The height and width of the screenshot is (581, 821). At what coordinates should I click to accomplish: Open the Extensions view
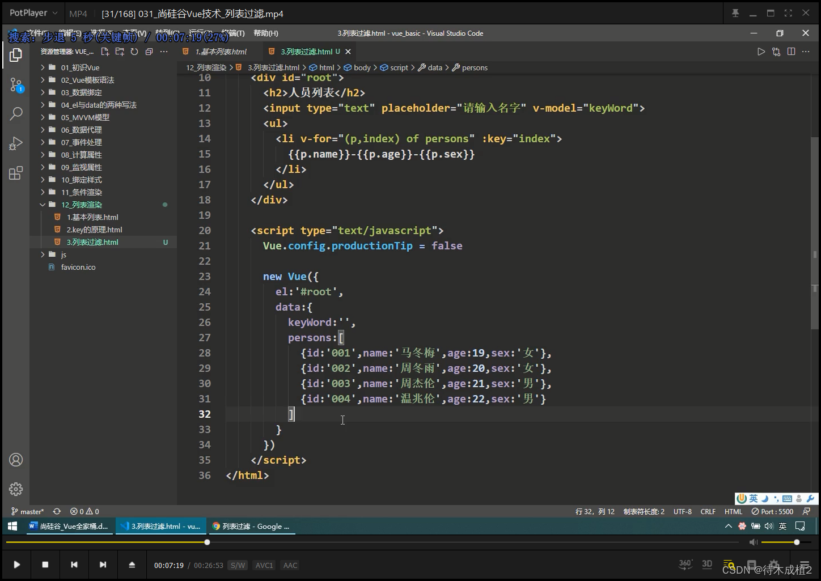click(16, 173)
